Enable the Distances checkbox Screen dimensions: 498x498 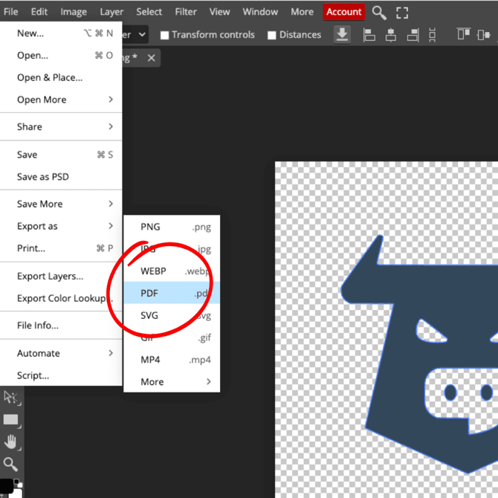point(272,35)
